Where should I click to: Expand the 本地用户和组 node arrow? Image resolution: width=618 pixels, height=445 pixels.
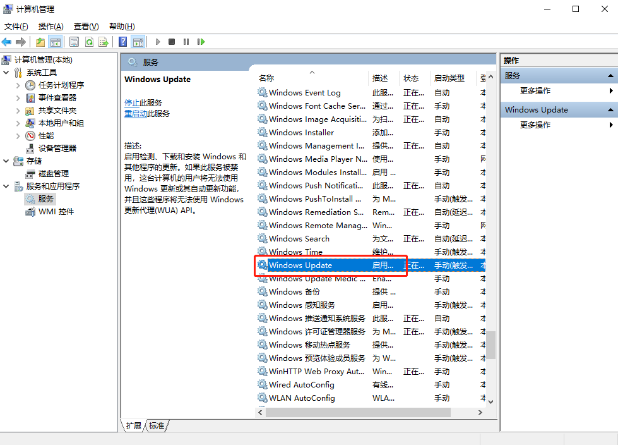[18, 123]
